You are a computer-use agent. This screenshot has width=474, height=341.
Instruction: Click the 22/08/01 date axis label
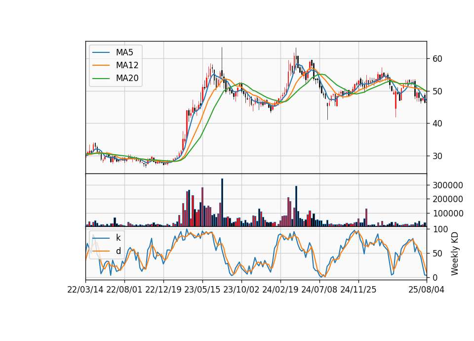click(124, 290)
